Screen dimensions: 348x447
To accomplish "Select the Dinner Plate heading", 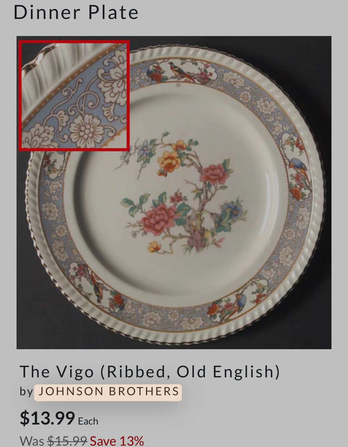I will (x=76, y=12).
